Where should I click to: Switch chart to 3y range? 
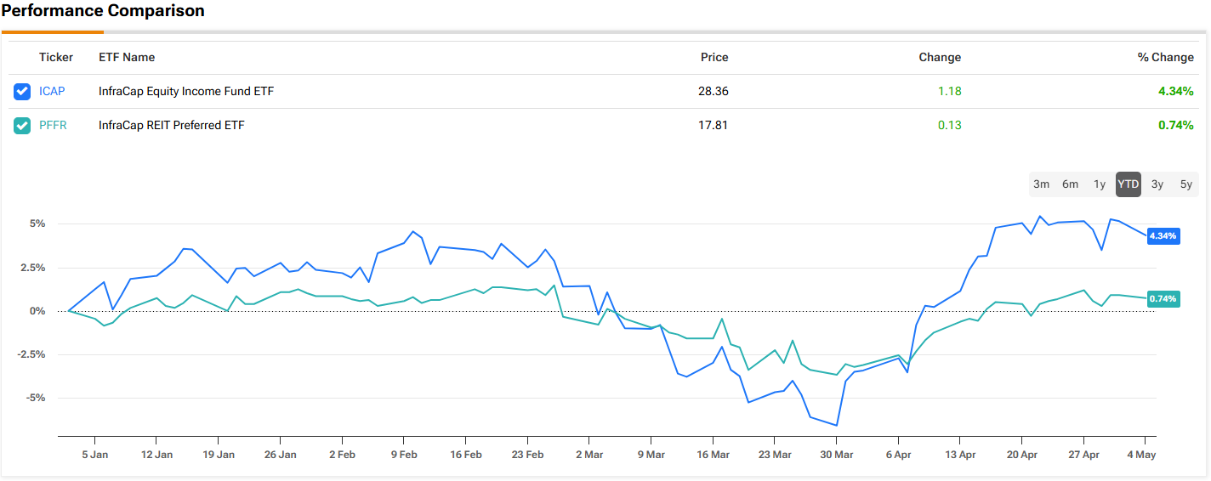[x=1157, y=184]
